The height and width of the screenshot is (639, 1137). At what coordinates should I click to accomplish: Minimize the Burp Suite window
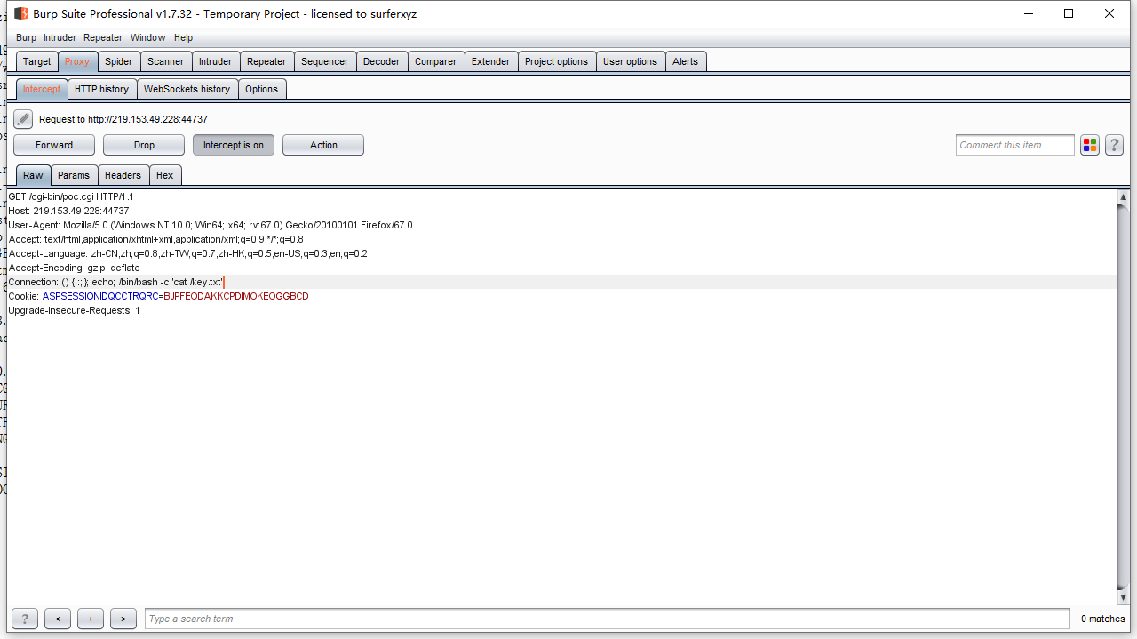[x=1028, y=13]
